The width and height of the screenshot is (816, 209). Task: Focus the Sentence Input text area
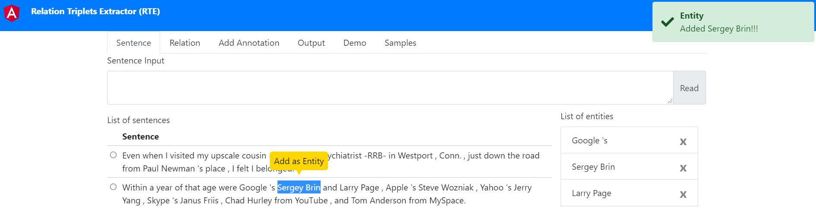[x=390, y=88]
